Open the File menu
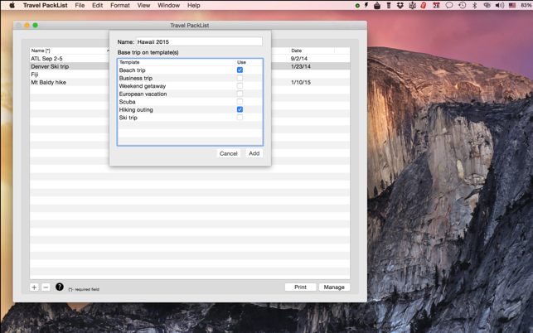Viewport: 533px width, 333px height. (x=80, y=5)
